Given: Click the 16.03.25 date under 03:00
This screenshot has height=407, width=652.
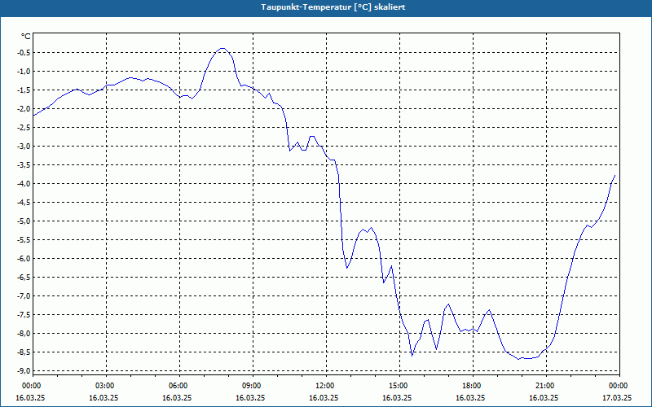Looking at the screenshot, I should 104,397.
